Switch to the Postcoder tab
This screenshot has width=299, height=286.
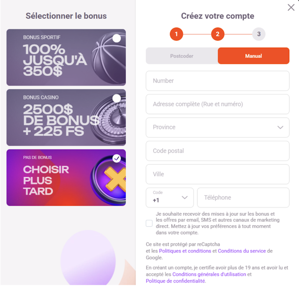pos(182,56)
